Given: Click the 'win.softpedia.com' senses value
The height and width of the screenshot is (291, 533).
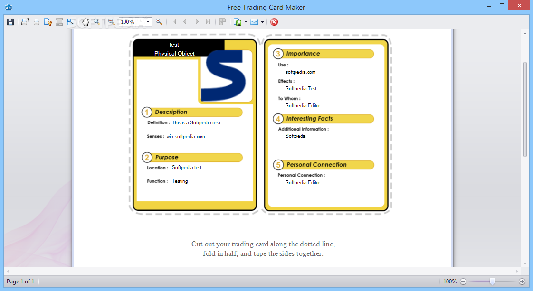Looking at the screenshot, I should coord(186,137).
